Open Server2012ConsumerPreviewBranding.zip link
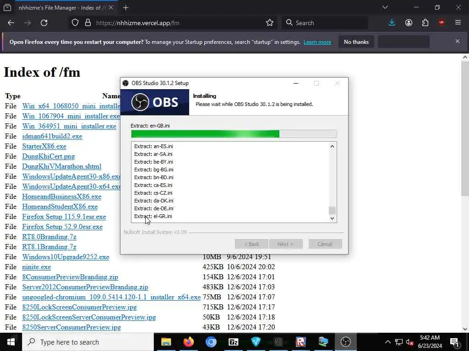 85,287
